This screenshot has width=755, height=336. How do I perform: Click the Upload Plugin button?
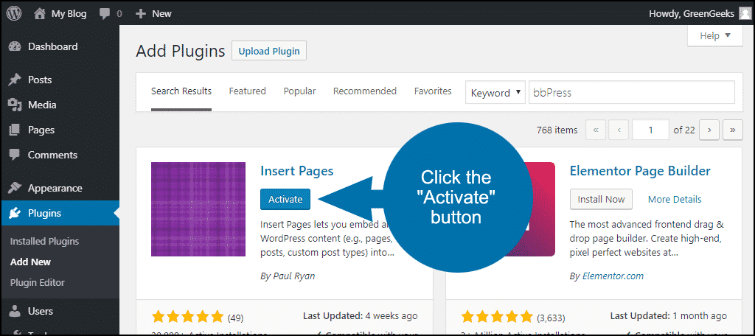click(x=269, y=51)
